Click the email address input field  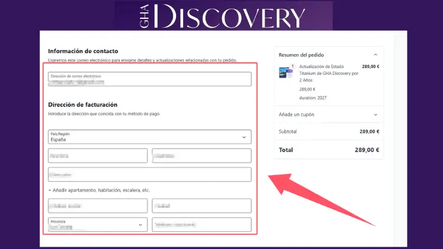tap(149, 79)
